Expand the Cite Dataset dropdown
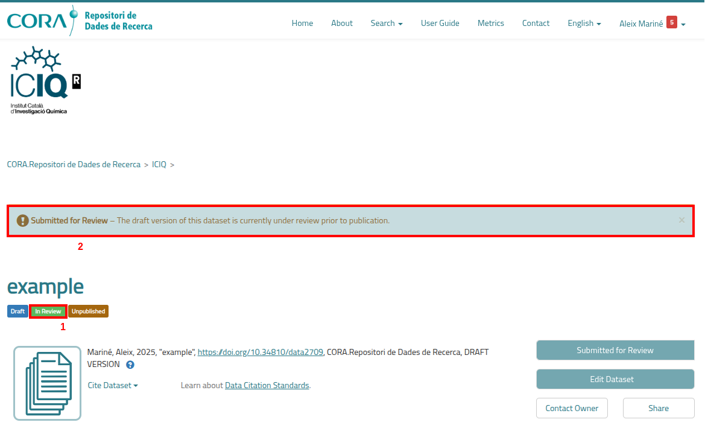This screenshot has width=705, height=431. pyautogui.click(x=113, y=385)
